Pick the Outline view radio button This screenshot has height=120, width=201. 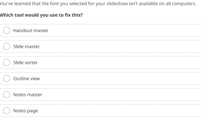click(x=7, y=78)
